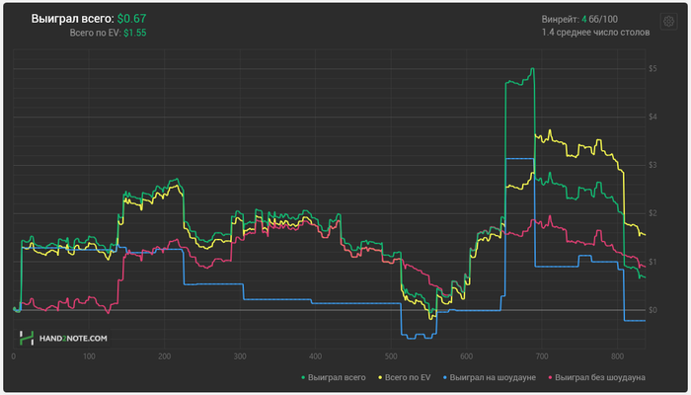Click the 800 x-axis hand label
Image resolution: width=691 pixels, height=395 pixels.
tap(617, 356)
